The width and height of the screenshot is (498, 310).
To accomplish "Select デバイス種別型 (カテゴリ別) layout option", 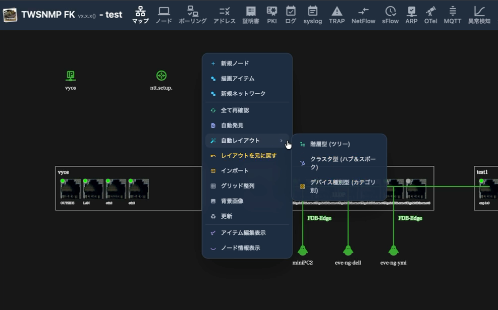I will 339,187.
